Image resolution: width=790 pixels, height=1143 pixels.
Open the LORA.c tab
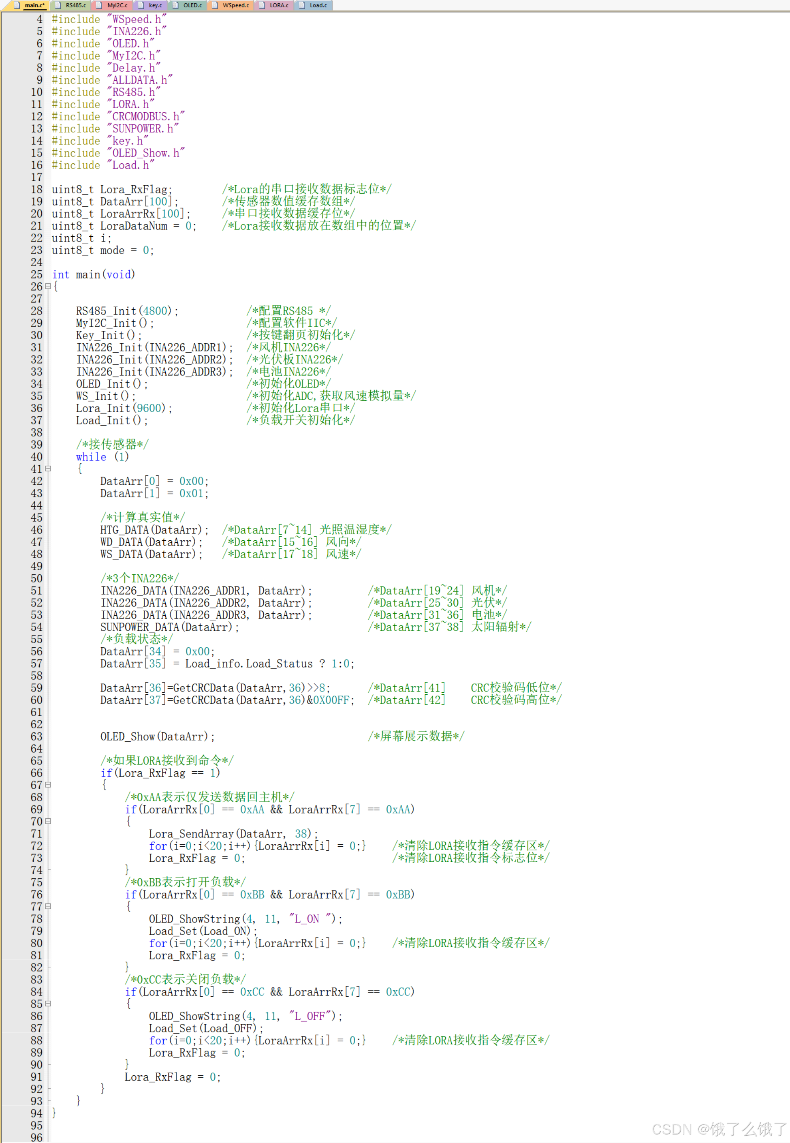click(279, 5)
